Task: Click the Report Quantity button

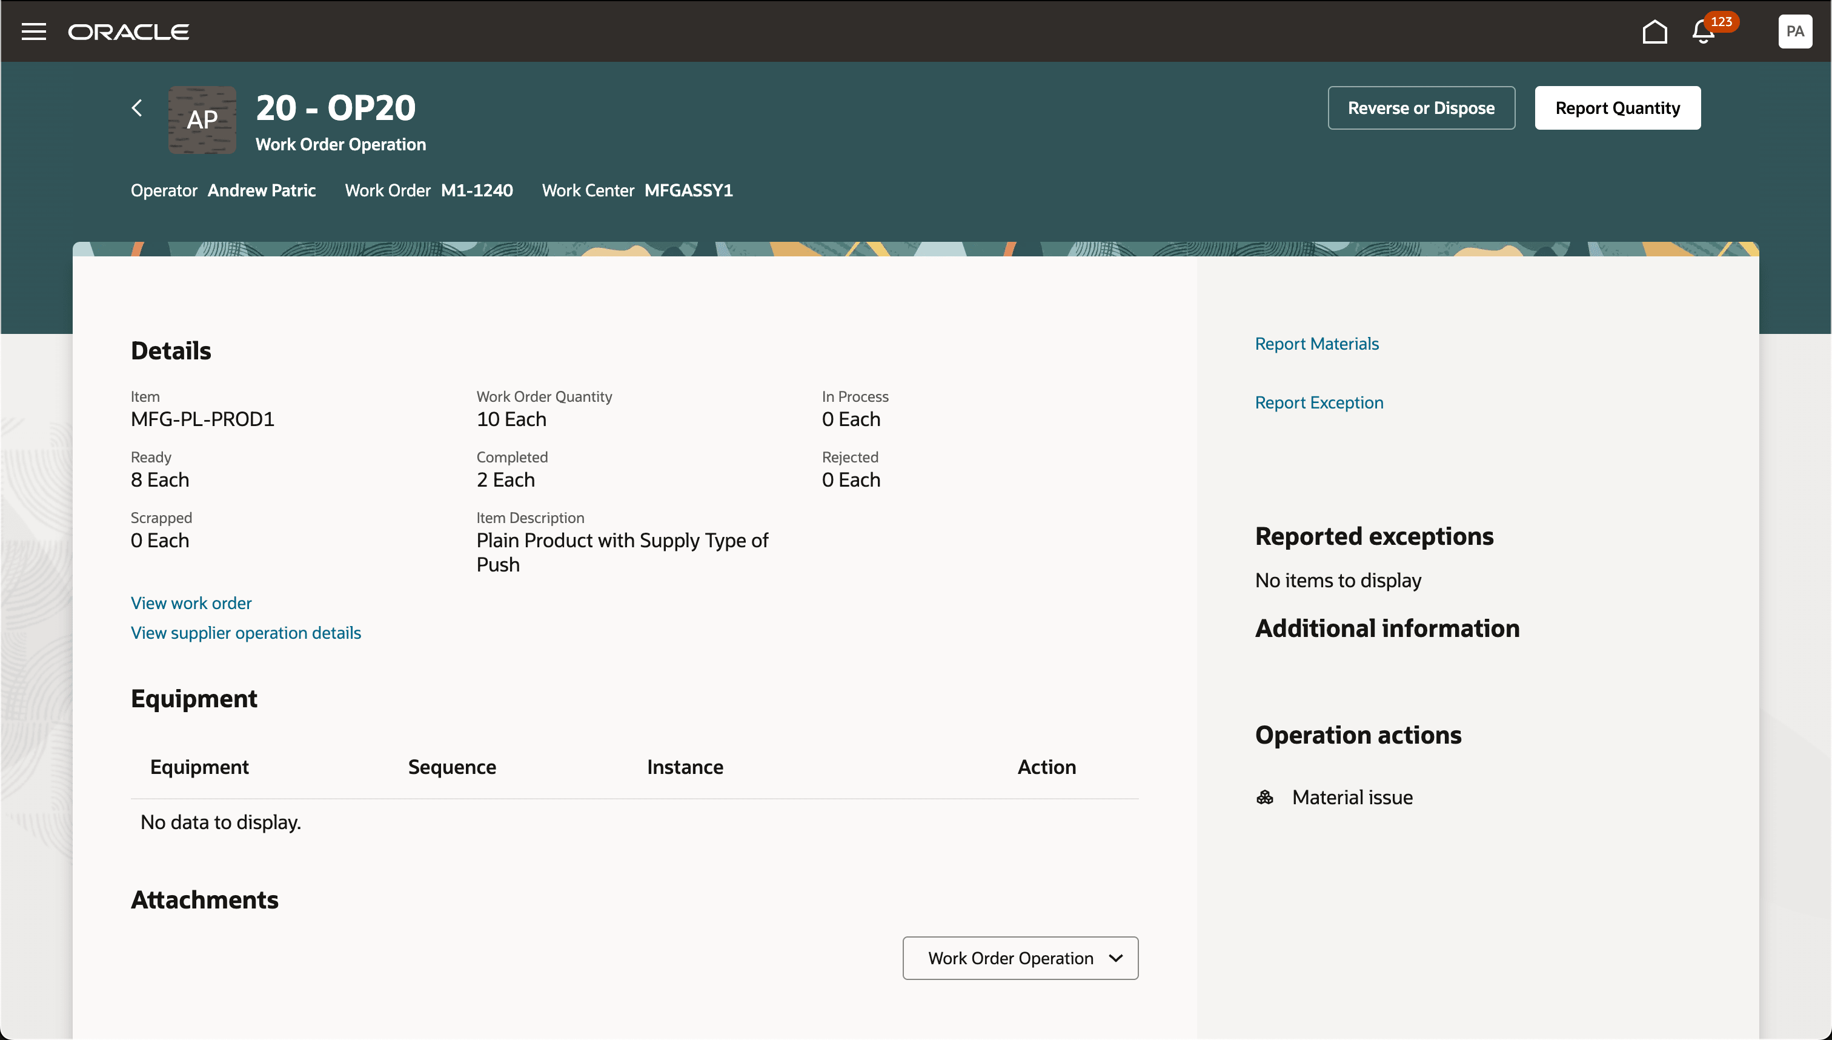Action: coord(1617,108)
